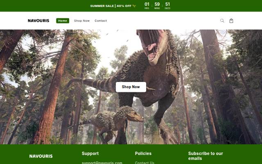Click the Policies footer heading

143,153
